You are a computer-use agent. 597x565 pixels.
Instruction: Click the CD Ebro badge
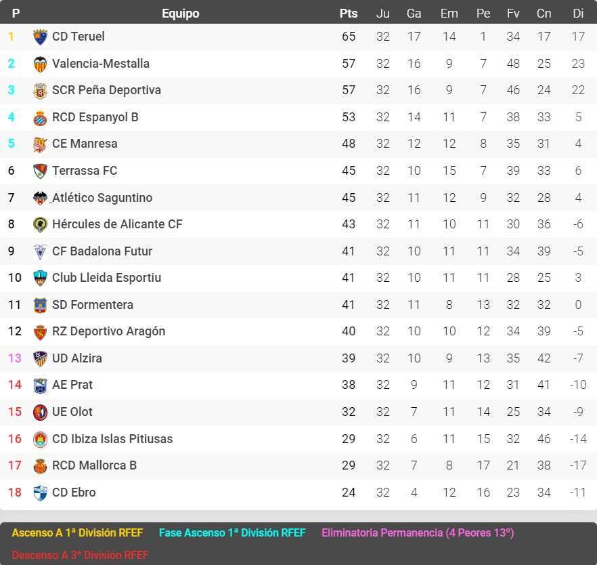click(40, 493)
